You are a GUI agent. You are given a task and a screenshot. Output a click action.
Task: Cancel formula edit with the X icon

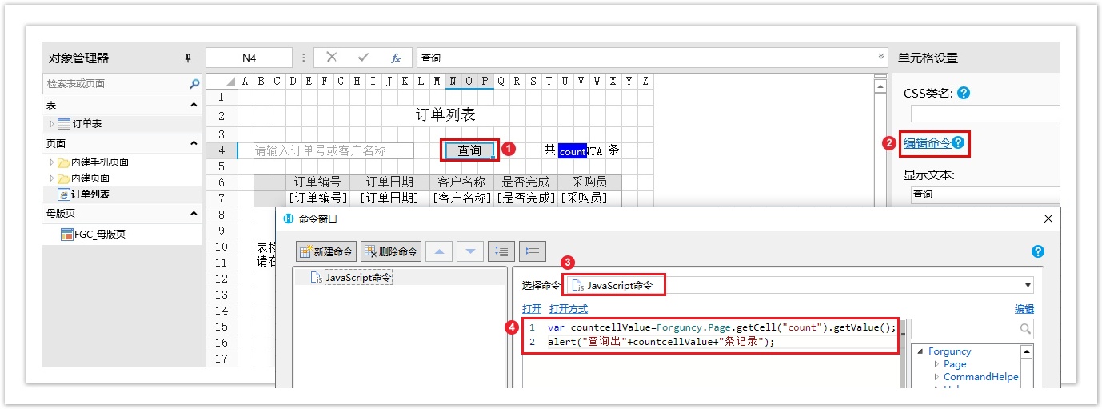click(x=332, y=58)
